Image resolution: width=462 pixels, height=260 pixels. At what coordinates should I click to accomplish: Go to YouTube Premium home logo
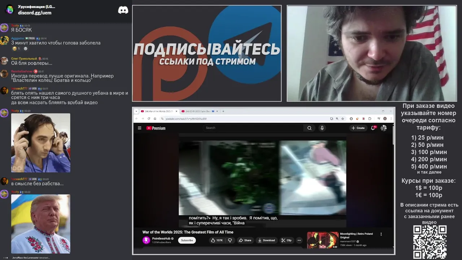(156, 128)
